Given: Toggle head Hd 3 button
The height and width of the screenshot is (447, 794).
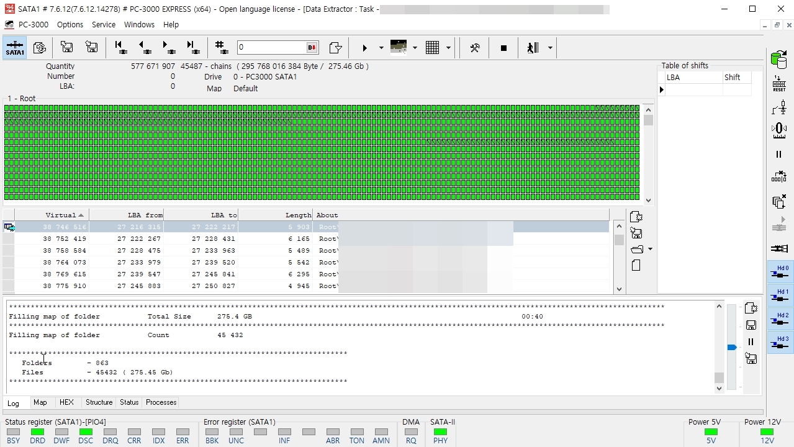Looking at the screenshot, I should pos(780,343).
